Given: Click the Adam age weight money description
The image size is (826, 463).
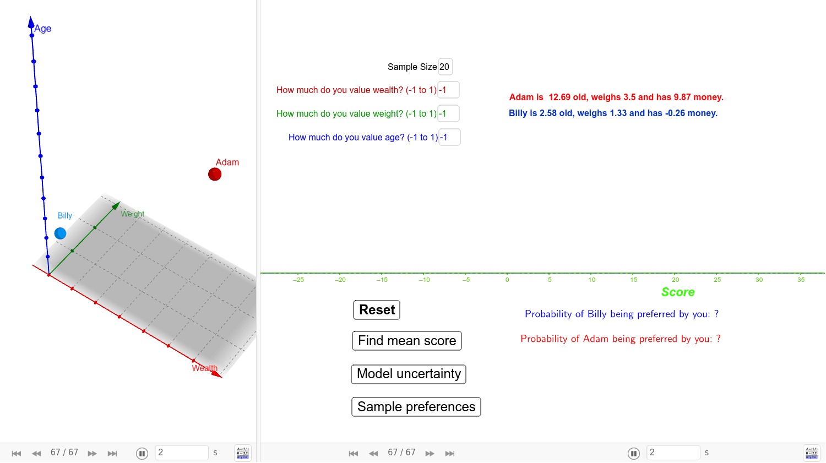Looking at the screenshot, I should [x=616, y=97].
